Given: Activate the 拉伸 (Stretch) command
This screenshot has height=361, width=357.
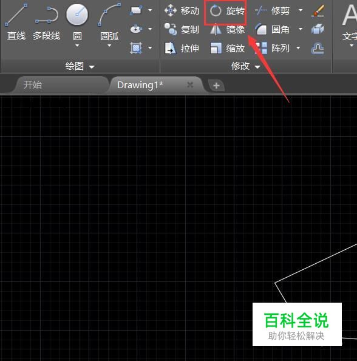Looking at the screenshot, I should (x=182, y=49).
